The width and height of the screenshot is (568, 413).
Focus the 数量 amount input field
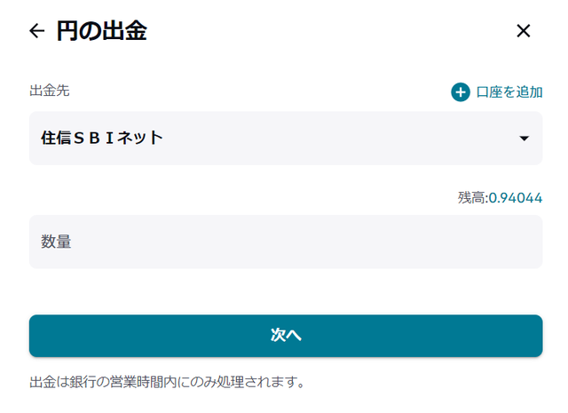pyautogui.click(x=286, y=242)
